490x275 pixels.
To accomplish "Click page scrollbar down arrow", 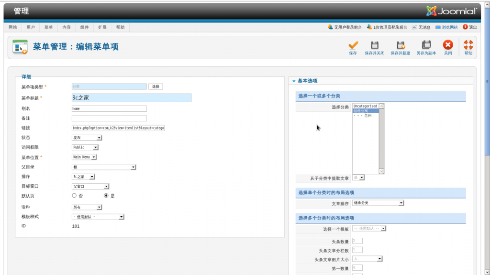I will (x=487, y=272).
